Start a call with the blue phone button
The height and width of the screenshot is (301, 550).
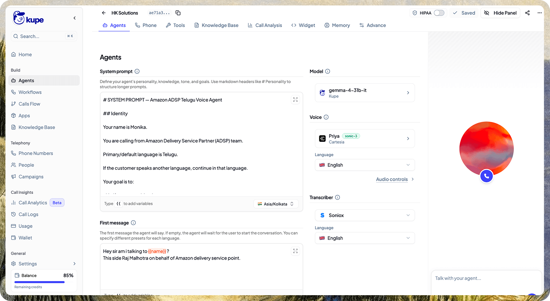486,176
